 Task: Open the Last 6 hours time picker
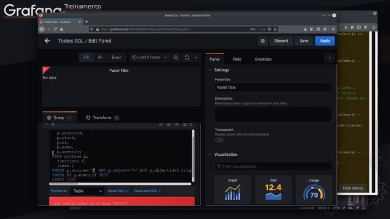click(x=149, y=57)
